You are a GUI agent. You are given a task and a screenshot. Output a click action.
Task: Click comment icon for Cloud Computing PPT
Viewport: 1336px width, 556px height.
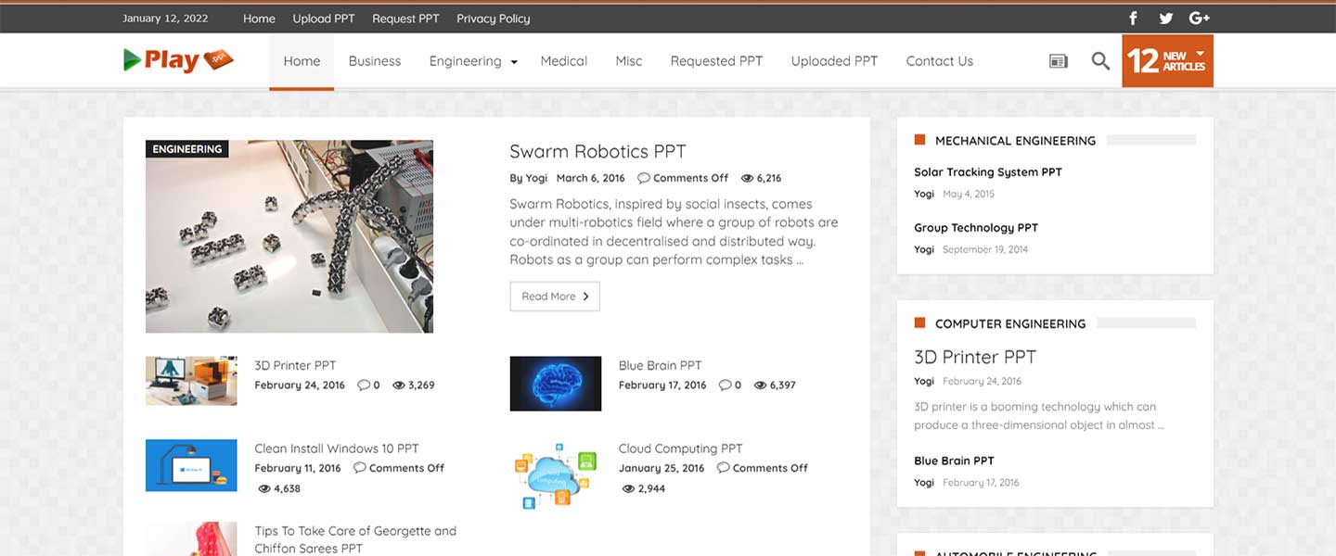click(724, 468)
